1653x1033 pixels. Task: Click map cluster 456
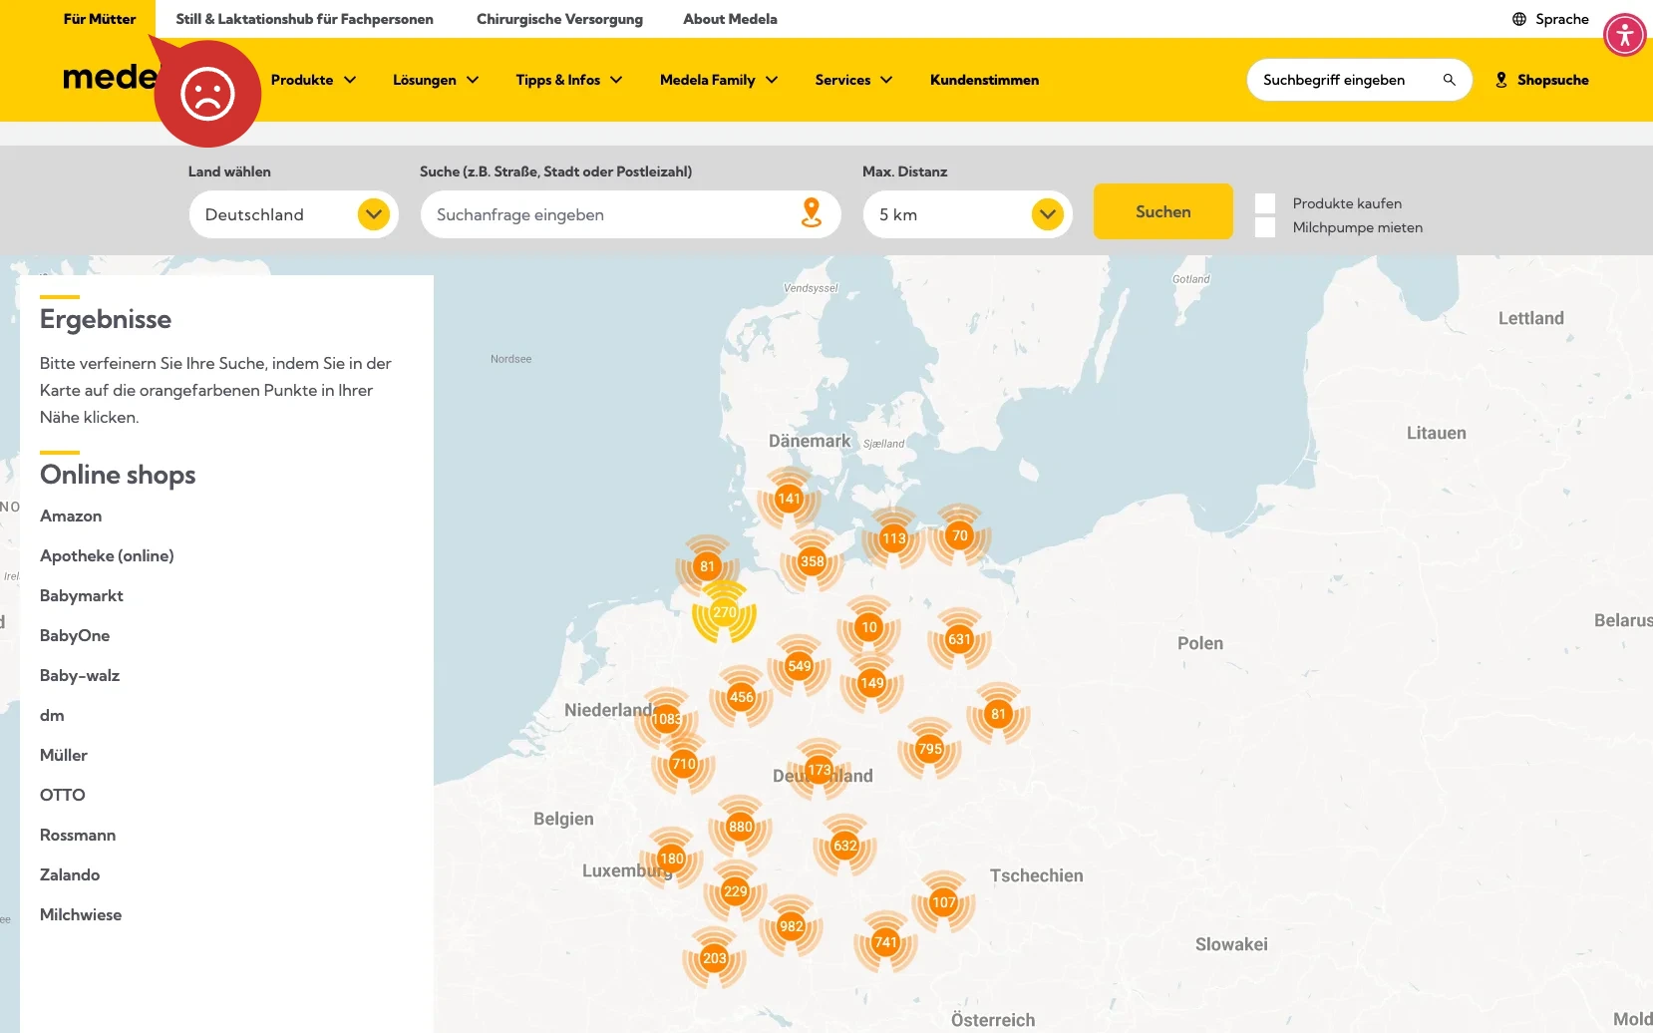(x=742, y=697)
